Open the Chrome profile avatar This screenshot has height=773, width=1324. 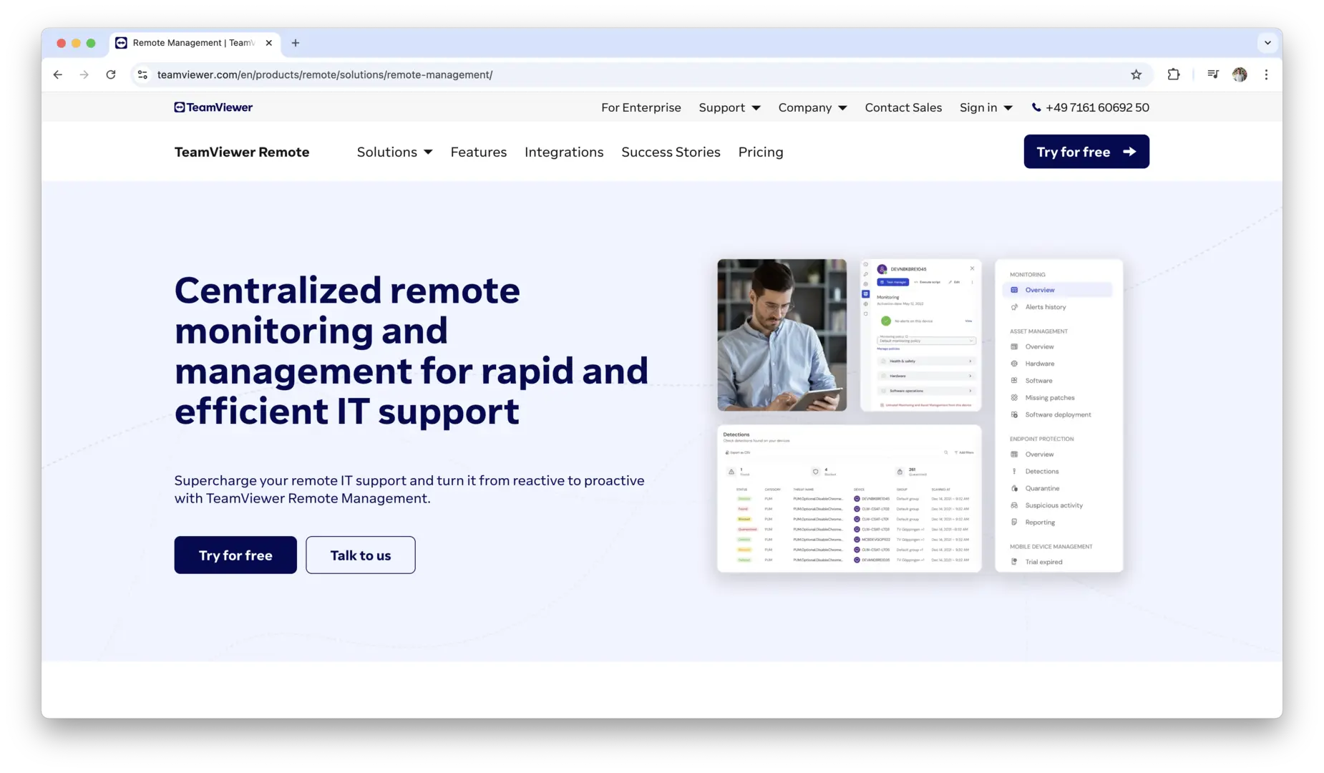click(x=1240, y=74)
